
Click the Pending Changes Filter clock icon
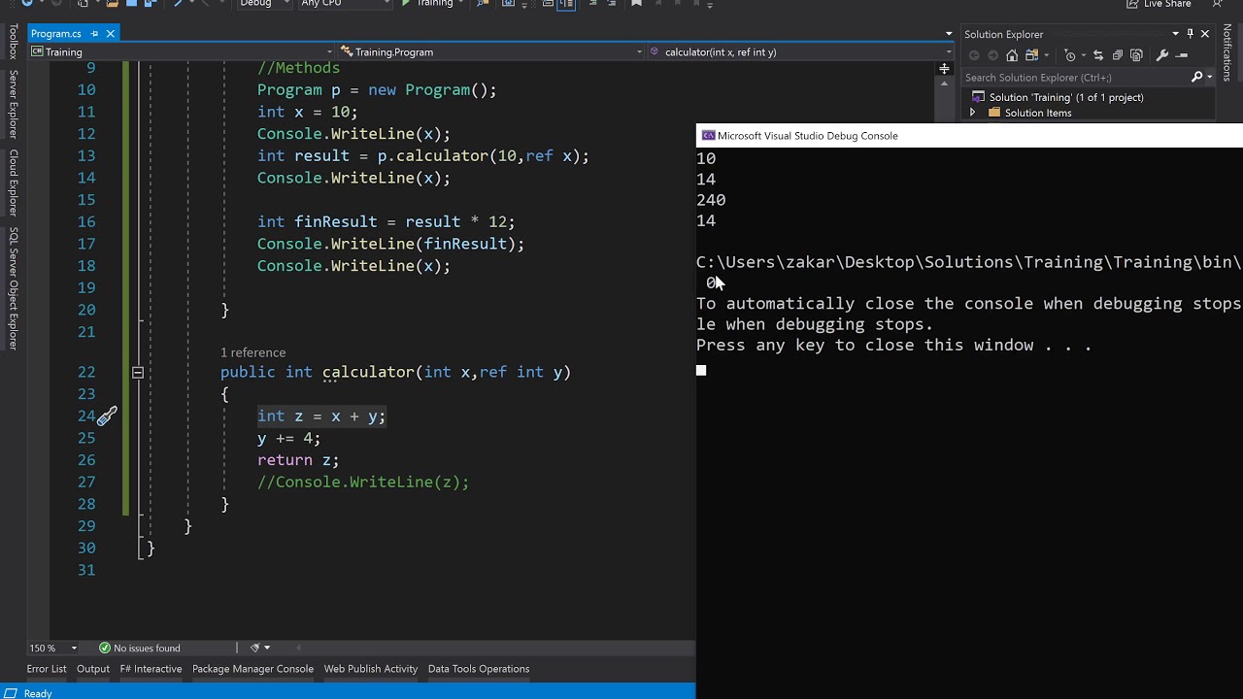pyautogui.click(x=1070, y=55)
